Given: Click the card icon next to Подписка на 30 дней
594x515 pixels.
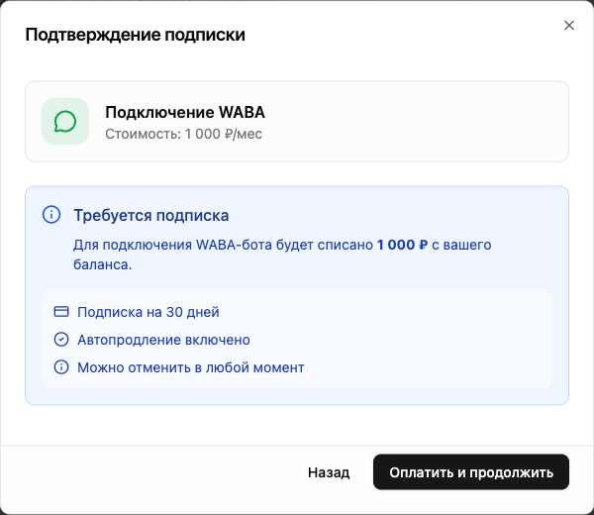Looking at the screenshot, I should (60, 312).
